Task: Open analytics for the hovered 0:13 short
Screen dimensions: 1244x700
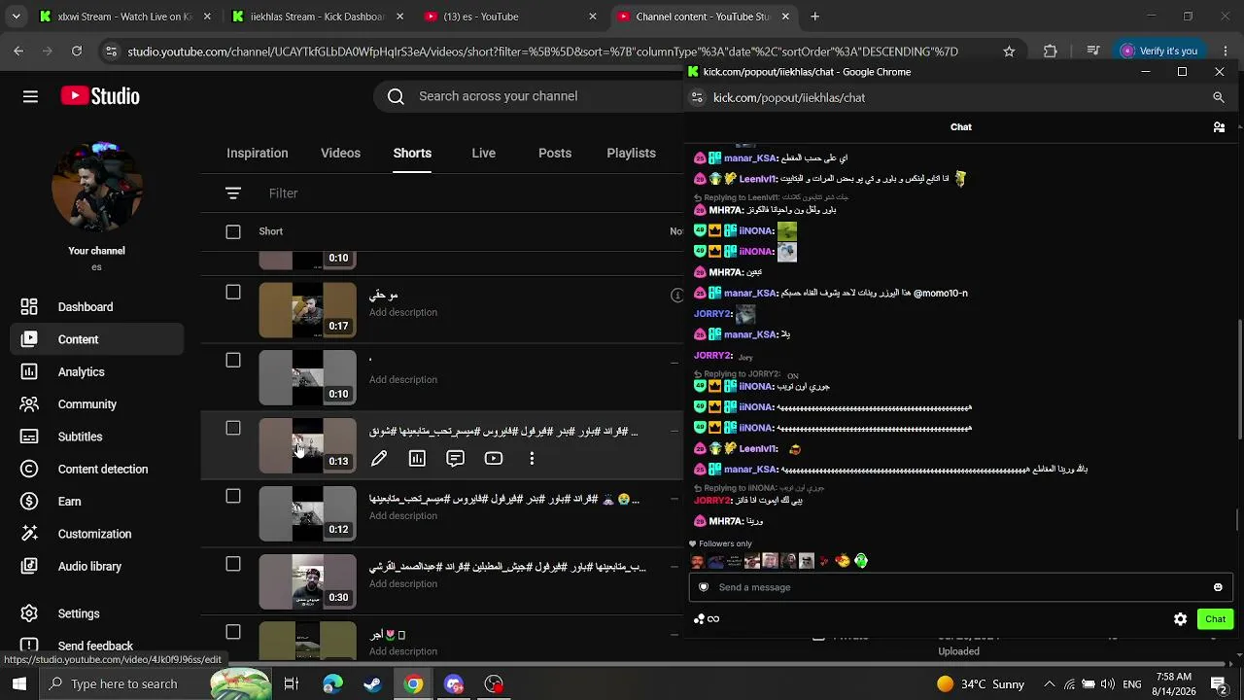Action: (x=417, y=458)
